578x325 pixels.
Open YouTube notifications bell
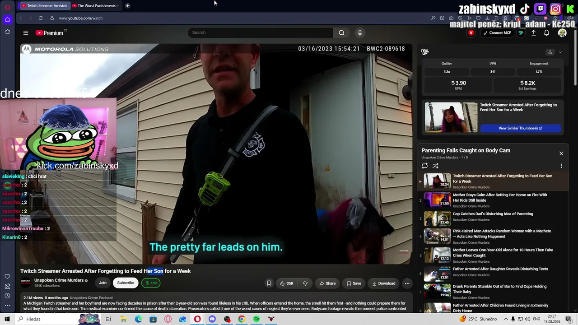click(x=546, y=33)
